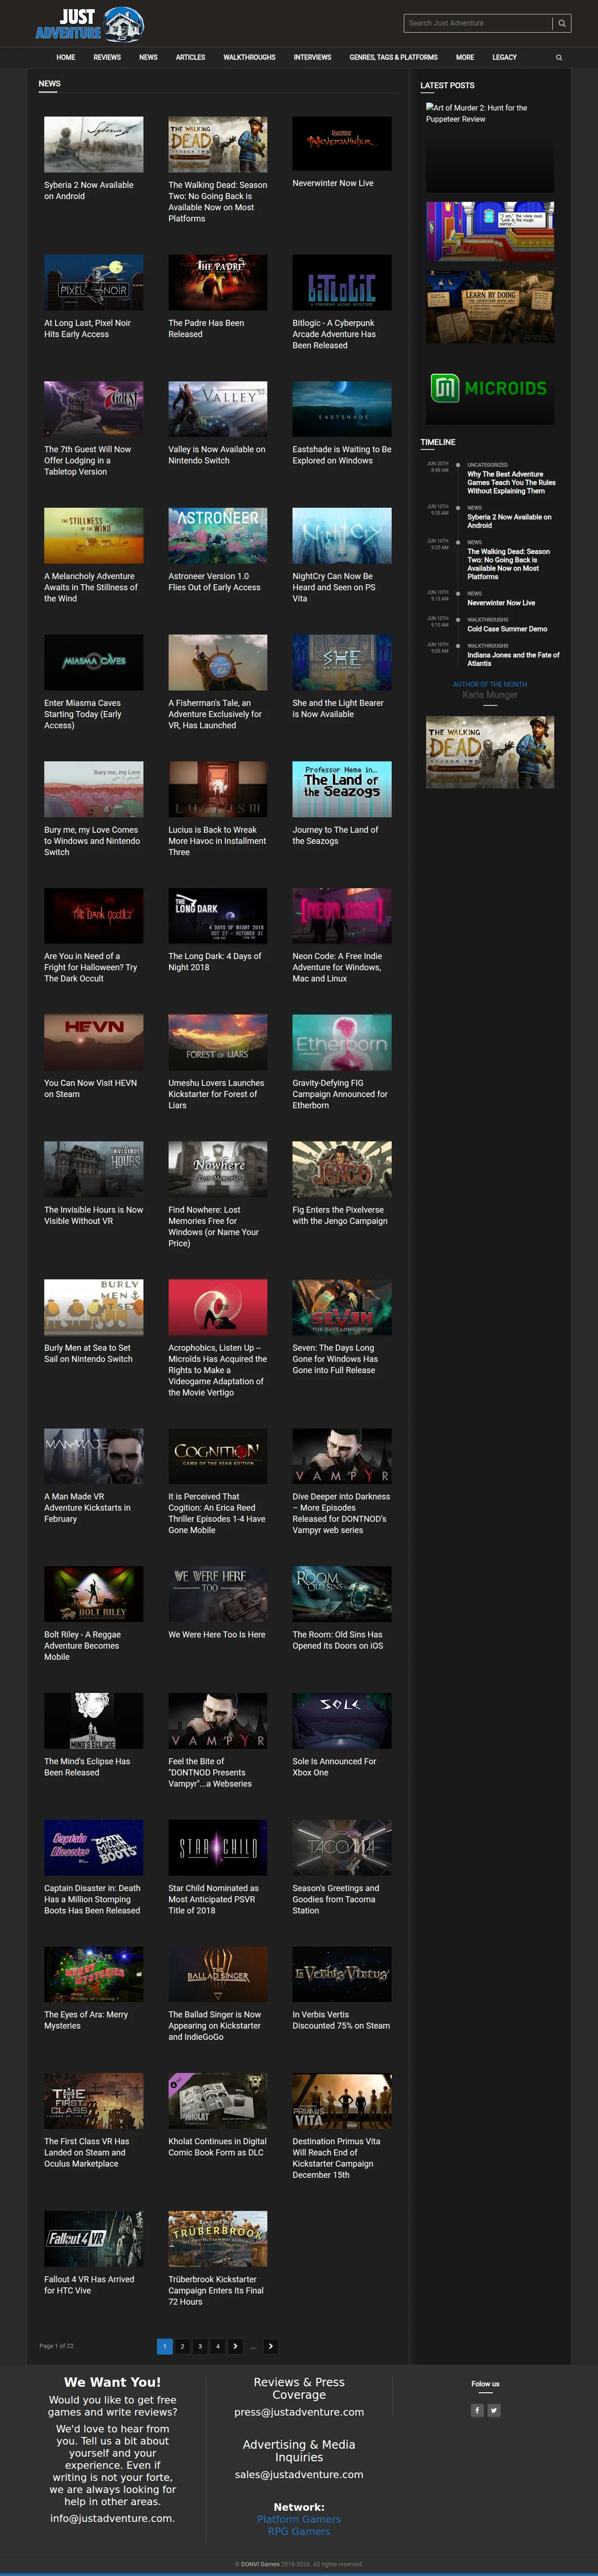Viewport: 598px width, 2576px height.
Task: Open the HEVN thumbnail image
Action: pos(94,1042)
